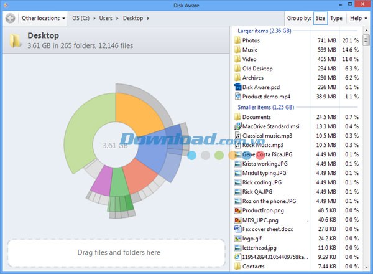Screen dimensions: 373x274
Task: Click the Video folder icon
Action: click(237, 59)
